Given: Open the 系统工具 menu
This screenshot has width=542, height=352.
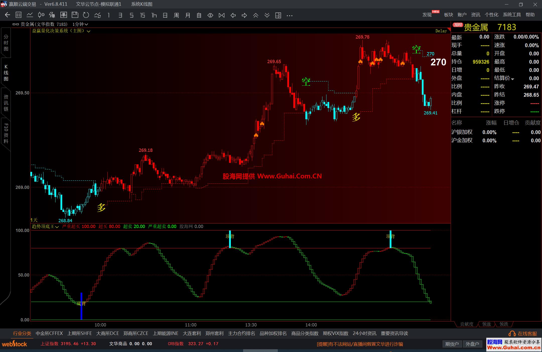Looking at the screenshot, I should [x=512, y=15].
